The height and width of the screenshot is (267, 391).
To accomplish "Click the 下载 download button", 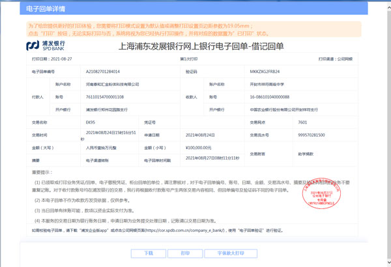I will coord(149,253).
